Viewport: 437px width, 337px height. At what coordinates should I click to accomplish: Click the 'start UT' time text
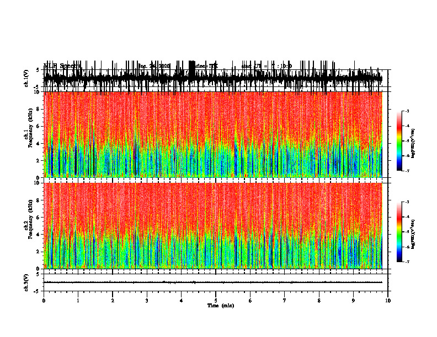[x=267, y=66]
